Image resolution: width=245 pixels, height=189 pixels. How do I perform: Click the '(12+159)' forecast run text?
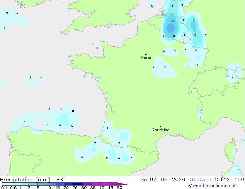(233, 179)
